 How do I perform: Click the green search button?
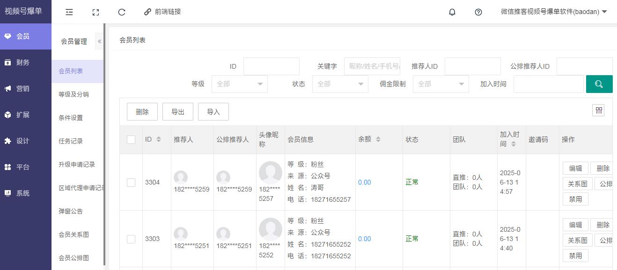click(599, 84)
